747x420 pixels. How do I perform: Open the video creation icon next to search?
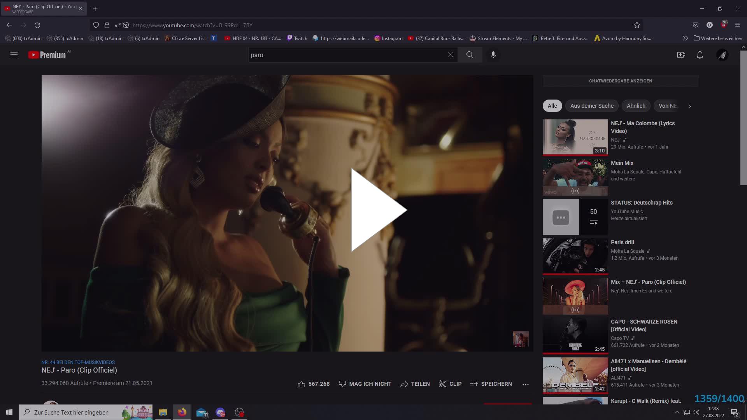point(681,55)
